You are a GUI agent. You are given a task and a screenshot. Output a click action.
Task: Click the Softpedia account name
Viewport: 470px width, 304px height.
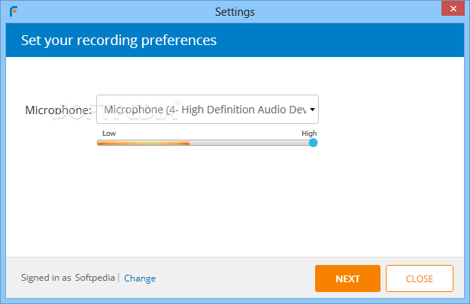click(95, 278)
